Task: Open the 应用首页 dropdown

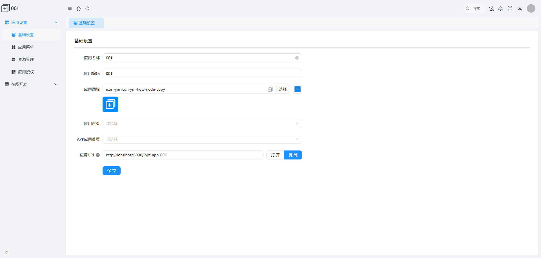Action: coord(202,124)
